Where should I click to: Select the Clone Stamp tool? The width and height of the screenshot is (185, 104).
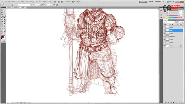[x=2, y=19]
